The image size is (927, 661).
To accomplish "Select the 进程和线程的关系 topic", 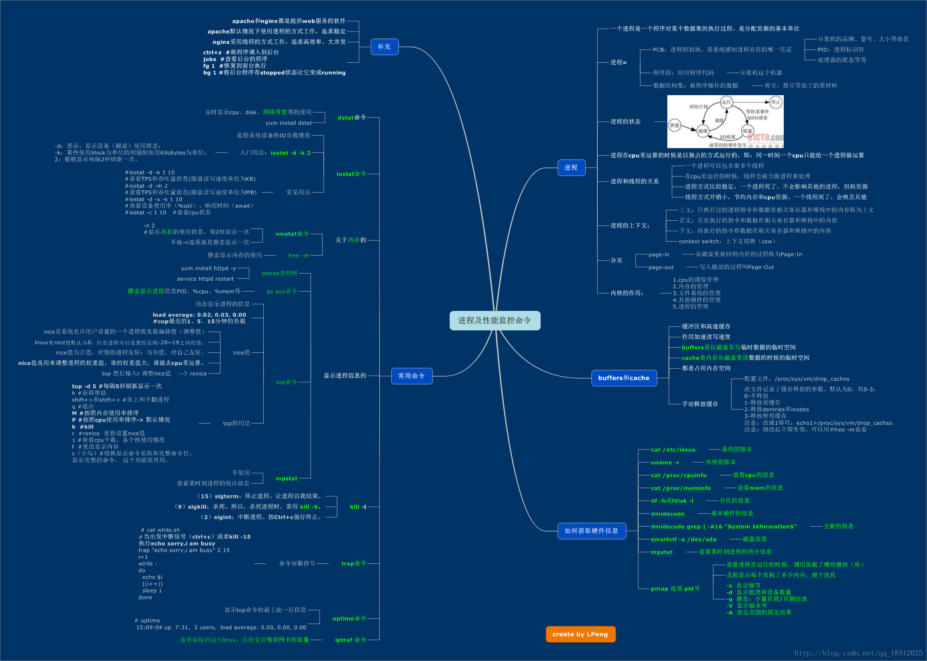I will click(x=634, y=182).
